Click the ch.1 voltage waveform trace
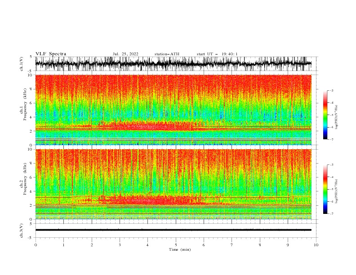This screenshot has width=356, height=275. point(173,63)
